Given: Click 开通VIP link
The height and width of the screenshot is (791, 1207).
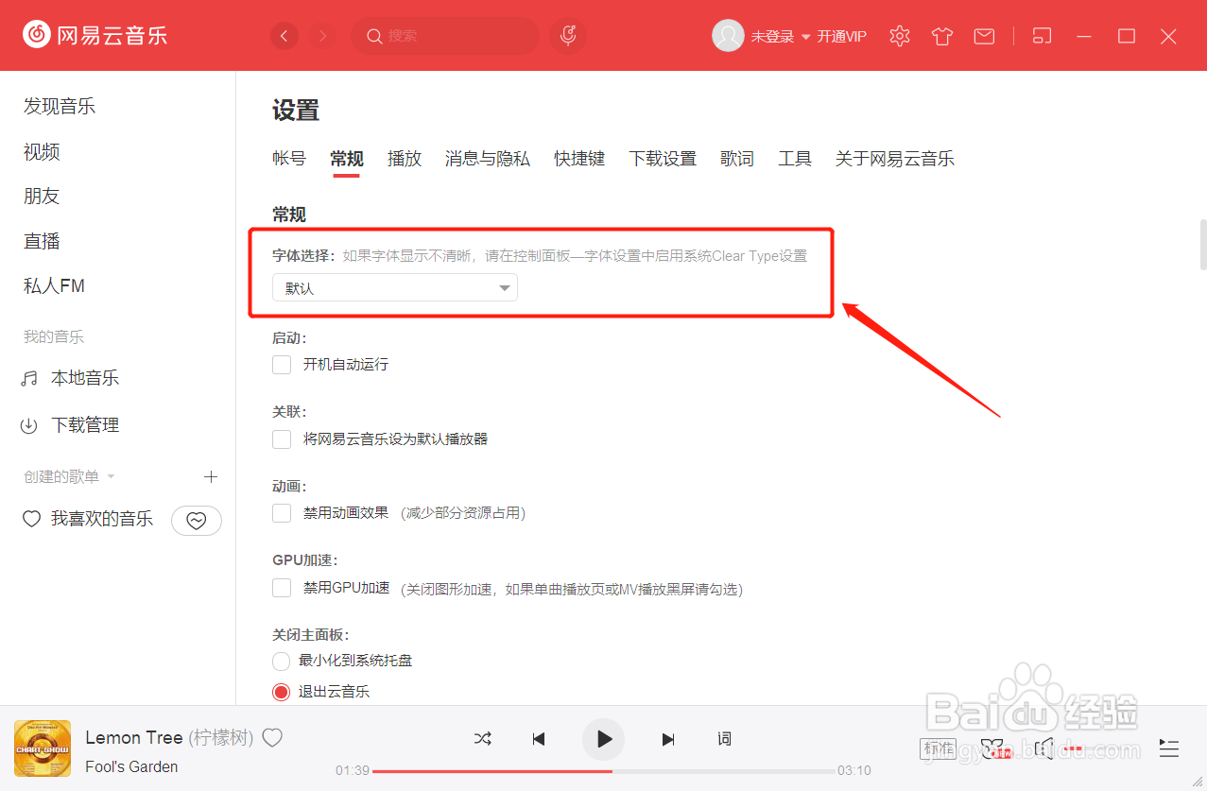Looking at the screenshot, I should click(x=841, y=37).
